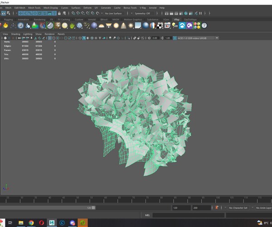The width and height of the screenshot is (272, 227).
Task: Click the V-Ray fur grass shelf icon
Action: 72,25
